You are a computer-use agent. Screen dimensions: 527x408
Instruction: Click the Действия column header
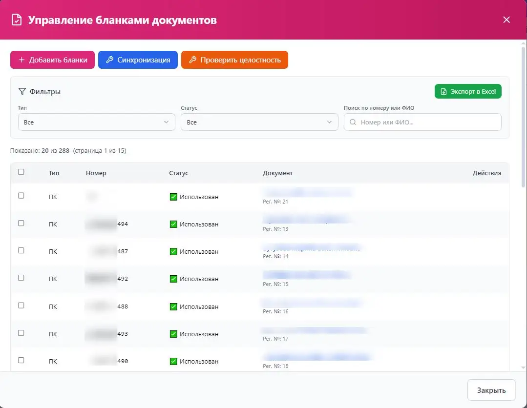486,173
